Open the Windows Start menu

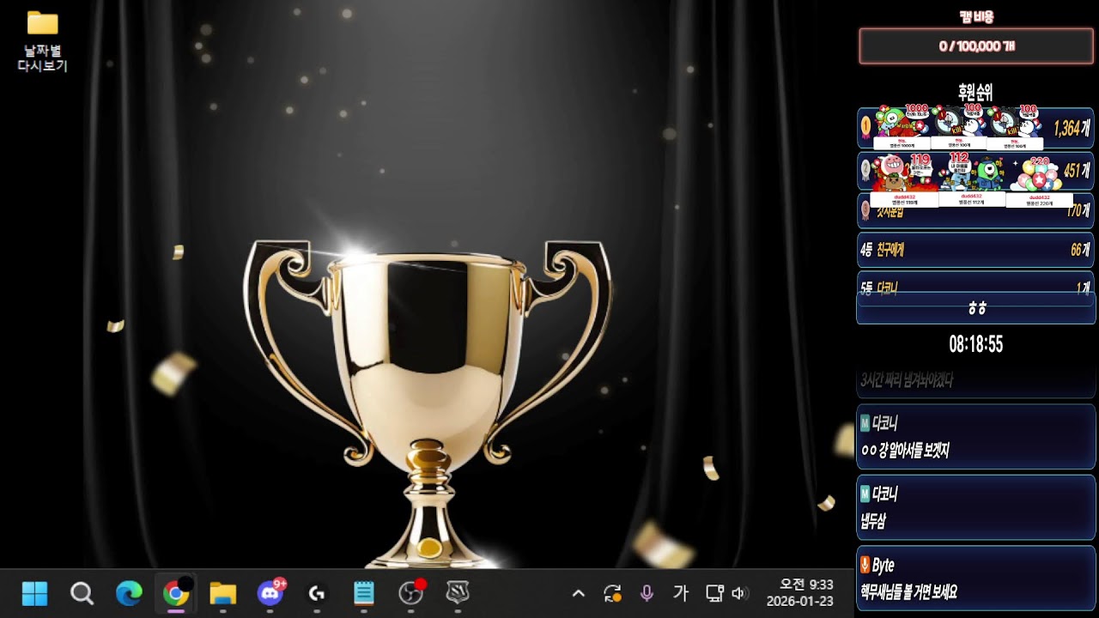click(34, 593)
